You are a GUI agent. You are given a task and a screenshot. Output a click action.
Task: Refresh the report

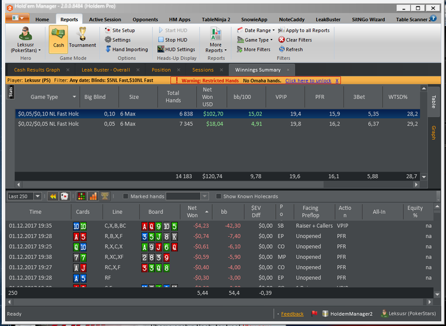291,49
